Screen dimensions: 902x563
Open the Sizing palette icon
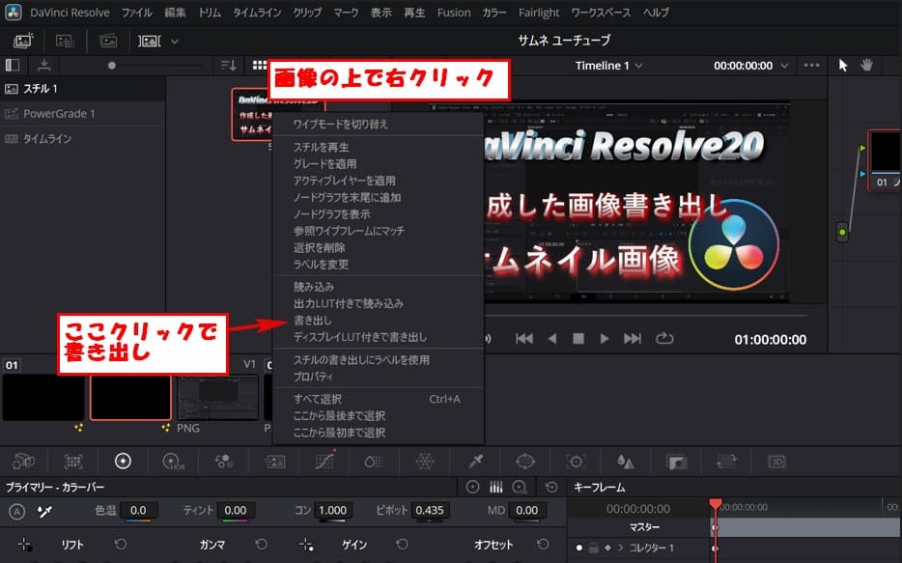726,462
